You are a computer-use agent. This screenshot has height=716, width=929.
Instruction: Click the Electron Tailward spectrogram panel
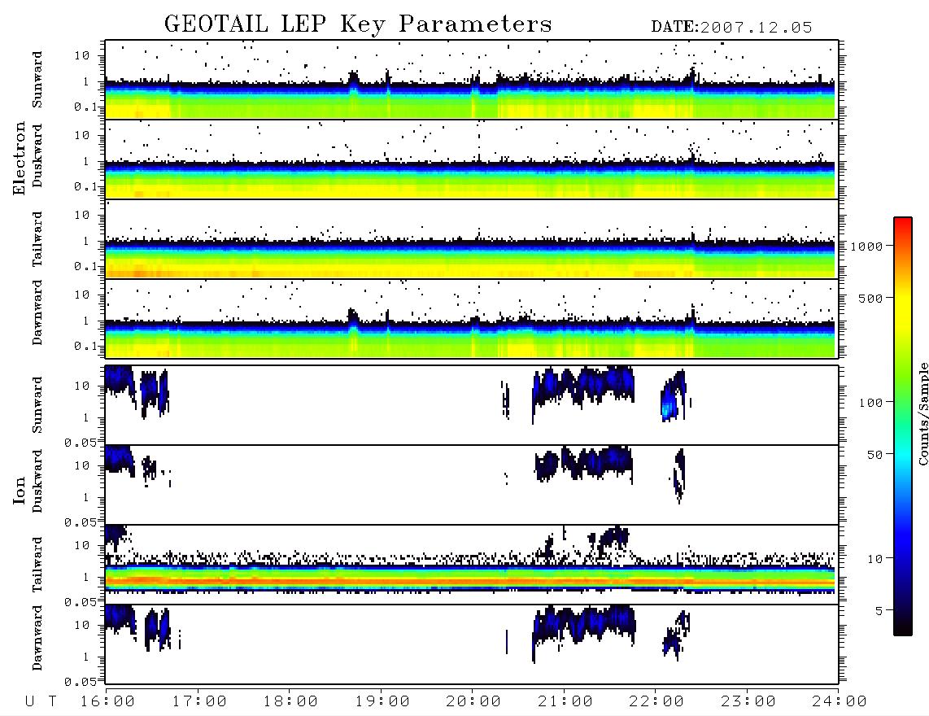coord(472,239)
